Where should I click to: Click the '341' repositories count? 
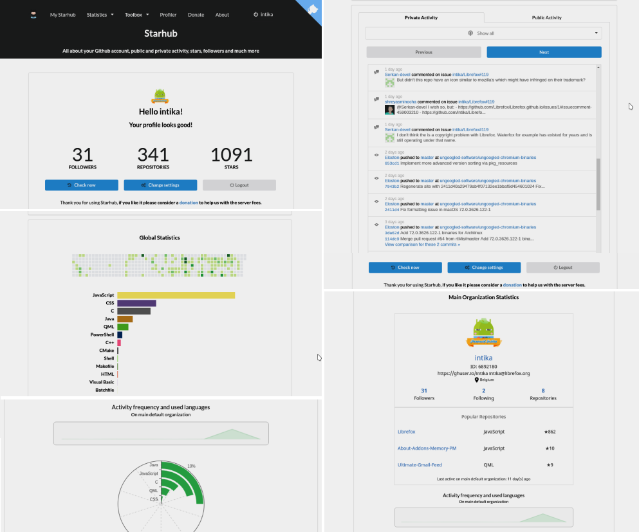153,155
